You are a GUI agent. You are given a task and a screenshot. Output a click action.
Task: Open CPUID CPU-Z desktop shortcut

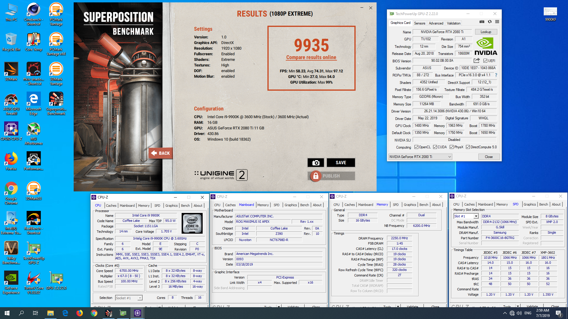11,131
